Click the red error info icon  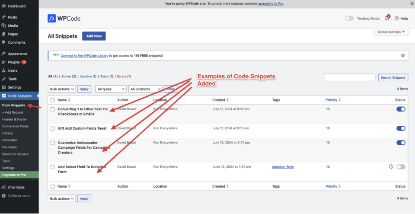(391, 166)
